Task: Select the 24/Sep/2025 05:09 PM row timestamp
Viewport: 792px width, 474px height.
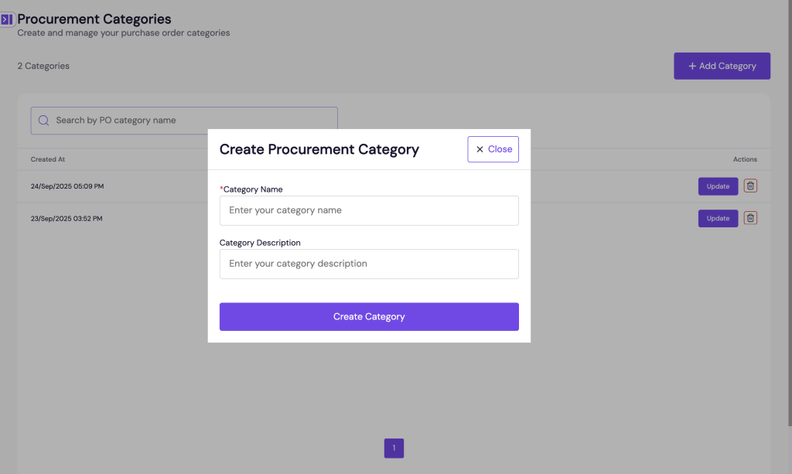Action: tap(67, 186)
